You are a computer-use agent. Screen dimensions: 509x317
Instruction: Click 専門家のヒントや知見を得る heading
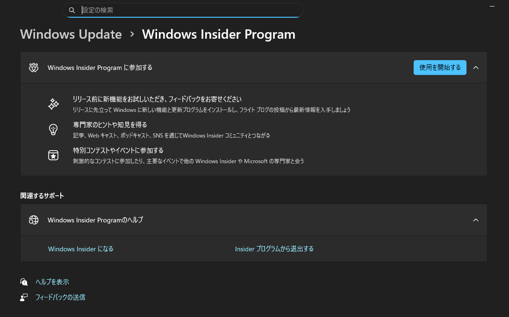click(x=110, y=124)
